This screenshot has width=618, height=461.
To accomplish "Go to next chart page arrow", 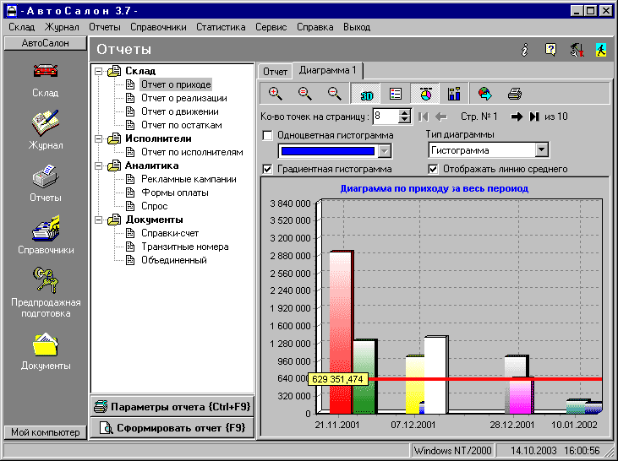I will 517,117.
